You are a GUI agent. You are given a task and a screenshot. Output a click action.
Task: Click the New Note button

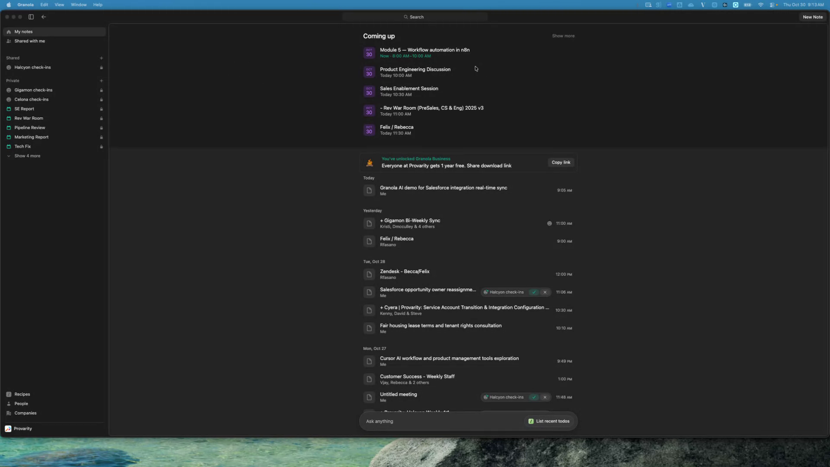pyautogui.click(x=812, y=17)
